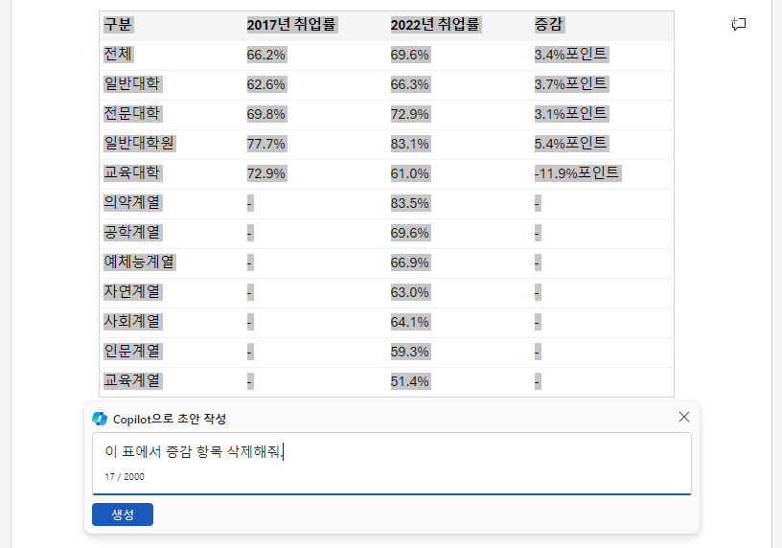782x548 pixels.
Task: Select the 예체능계열 row label
Action: 139,262
